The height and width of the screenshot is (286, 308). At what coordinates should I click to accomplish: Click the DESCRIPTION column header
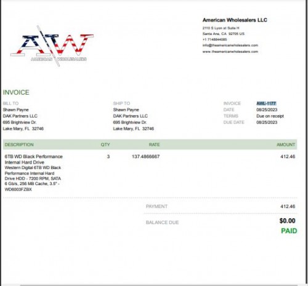point(19,145)
